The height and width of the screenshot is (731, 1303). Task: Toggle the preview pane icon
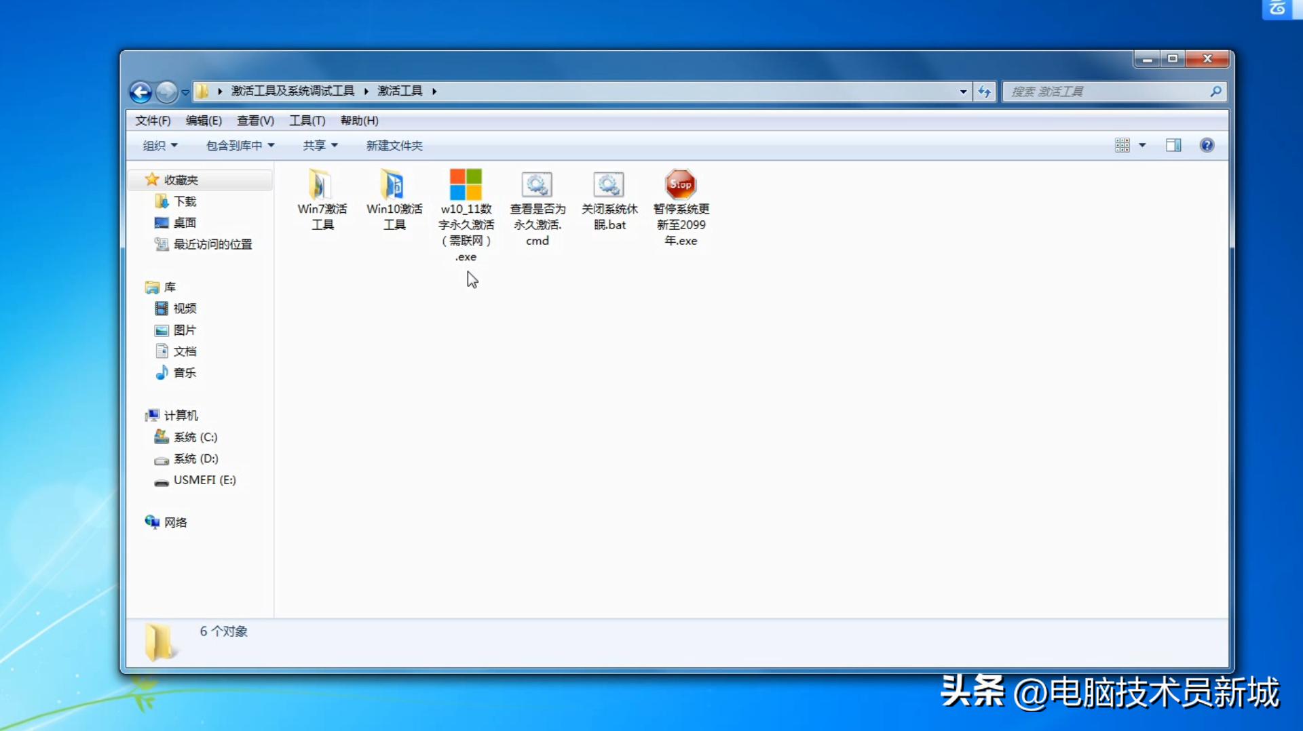[x=1173, y=145]
